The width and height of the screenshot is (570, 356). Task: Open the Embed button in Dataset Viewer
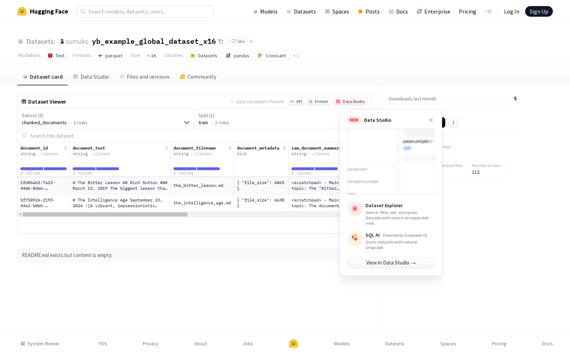click(318, 101)
